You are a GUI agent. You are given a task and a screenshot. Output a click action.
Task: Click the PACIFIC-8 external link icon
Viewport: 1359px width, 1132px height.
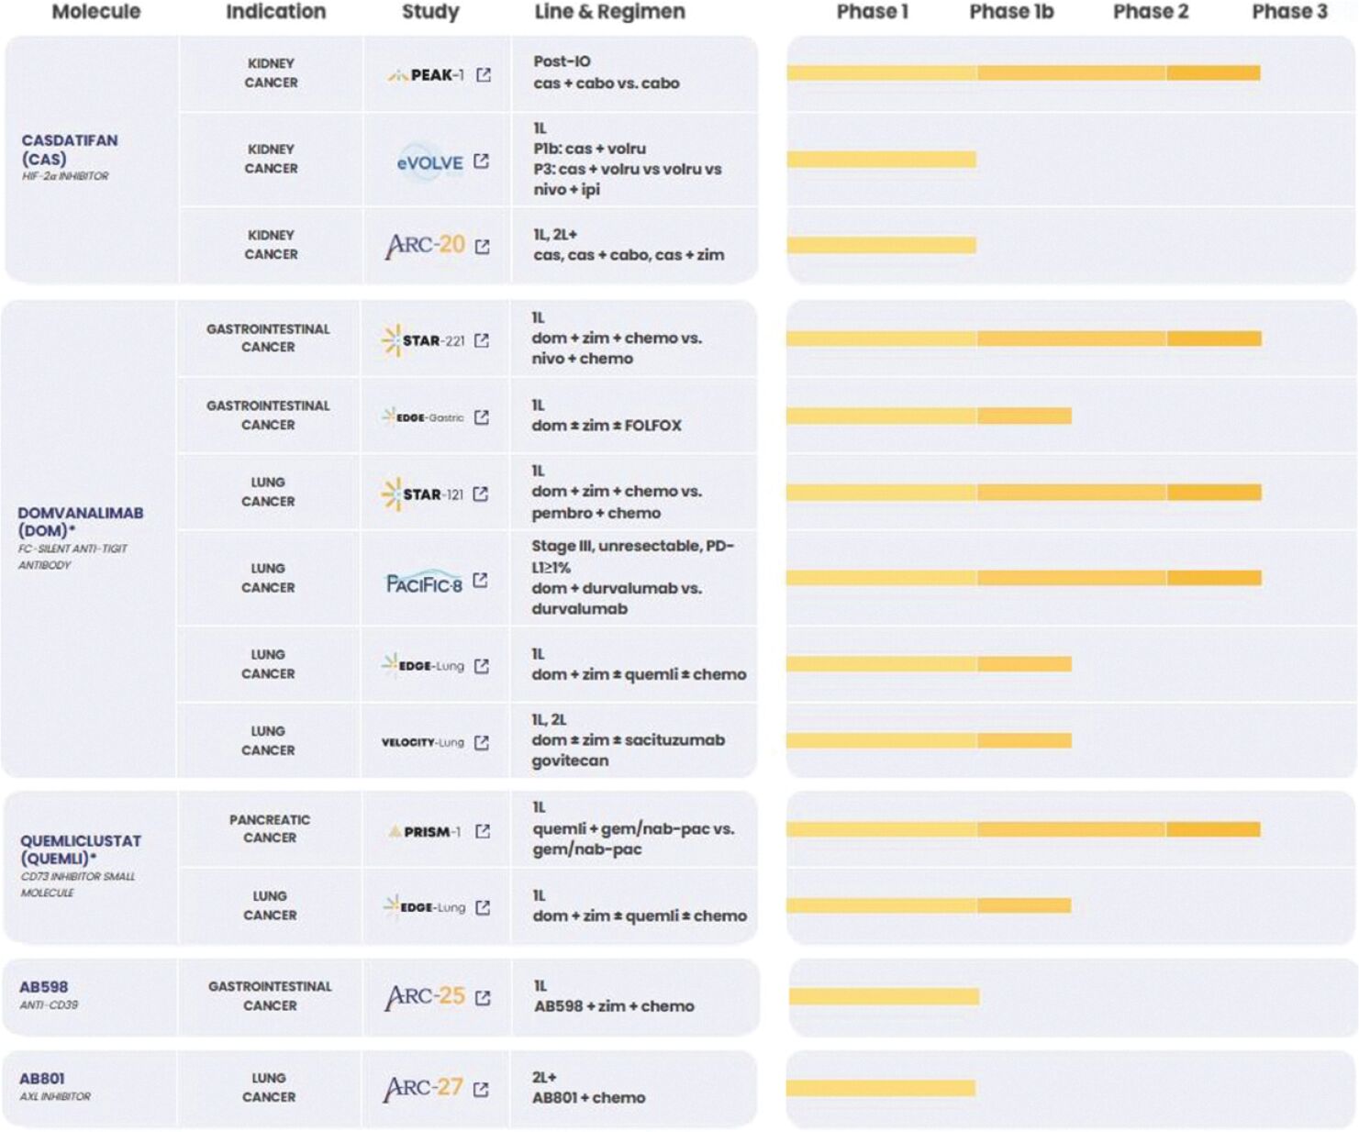pos(480,580)
